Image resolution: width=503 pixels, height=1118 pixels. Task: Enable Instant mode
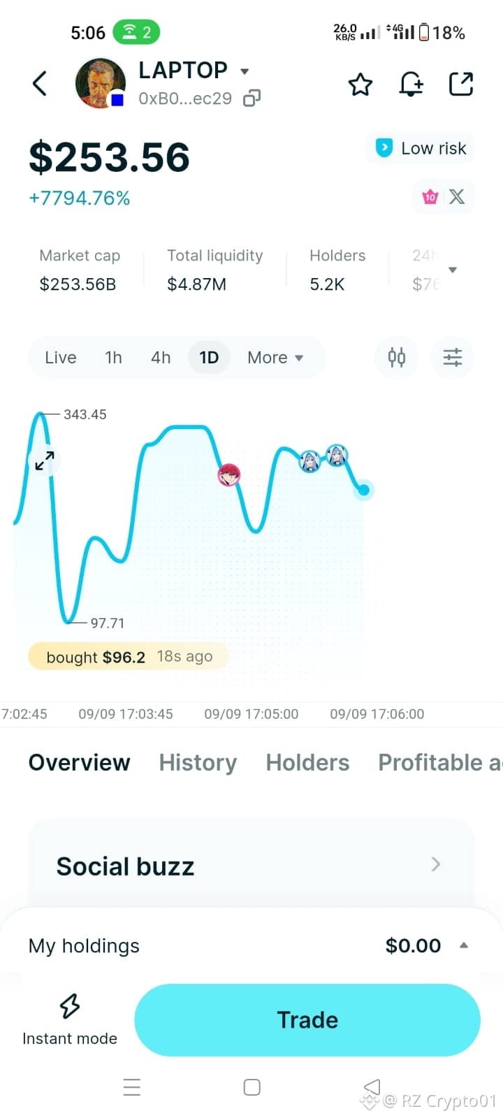[70, 1019]
